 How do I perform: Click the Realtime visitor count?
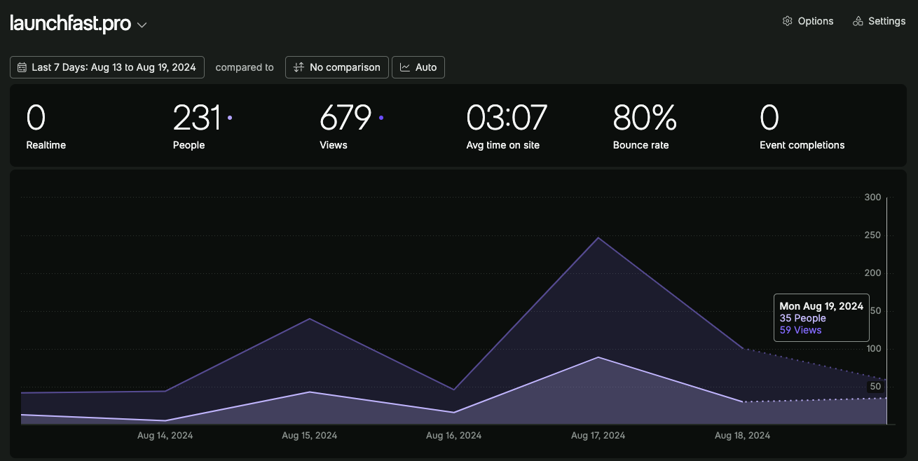tap(46, 126)
